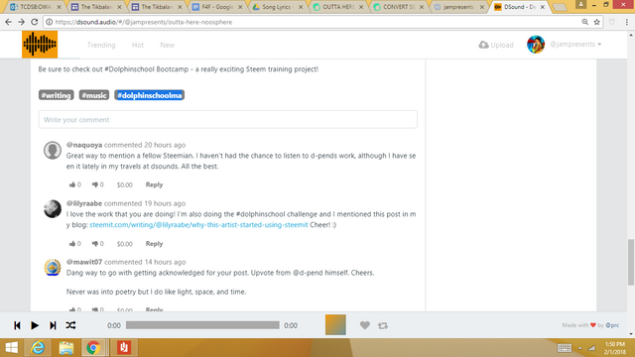The width and height of the screenshot is (635, 357).
Task: Reload the page
Action: 35,22
